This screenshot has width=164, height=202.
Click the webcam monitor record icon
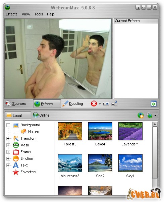pos(114,104)
